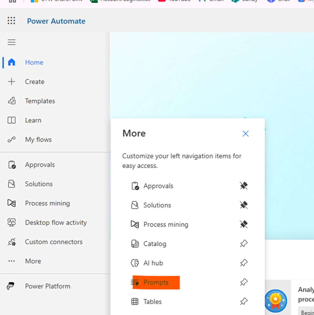Pin Catalog to left navigation
Screen dimensions: 314x315
click(x=244, y=244)
